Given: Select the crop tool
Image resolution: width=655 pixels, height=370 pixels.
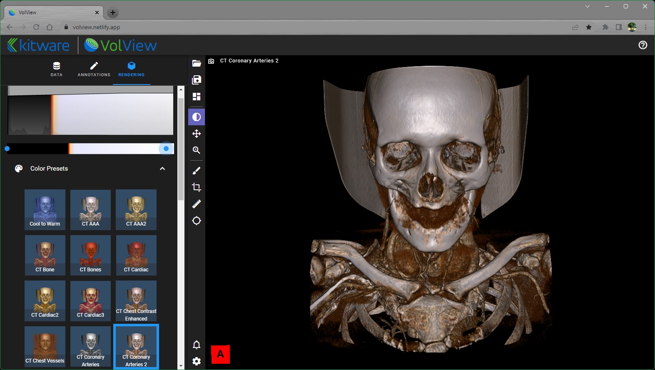Looking at the screenshot, I should click(197, 187).
